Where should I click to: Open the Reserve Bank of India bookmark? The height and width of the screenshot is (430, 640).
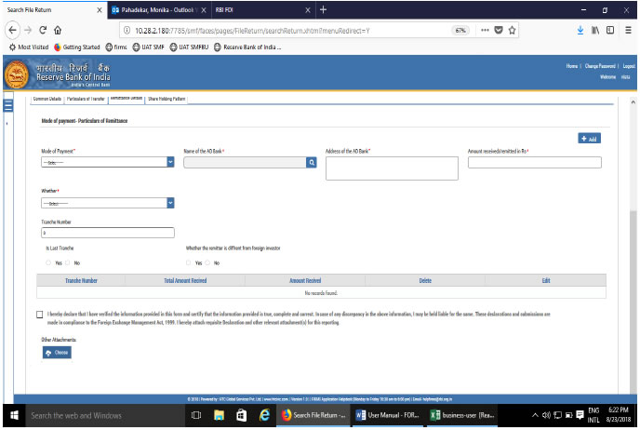[247, 47]
